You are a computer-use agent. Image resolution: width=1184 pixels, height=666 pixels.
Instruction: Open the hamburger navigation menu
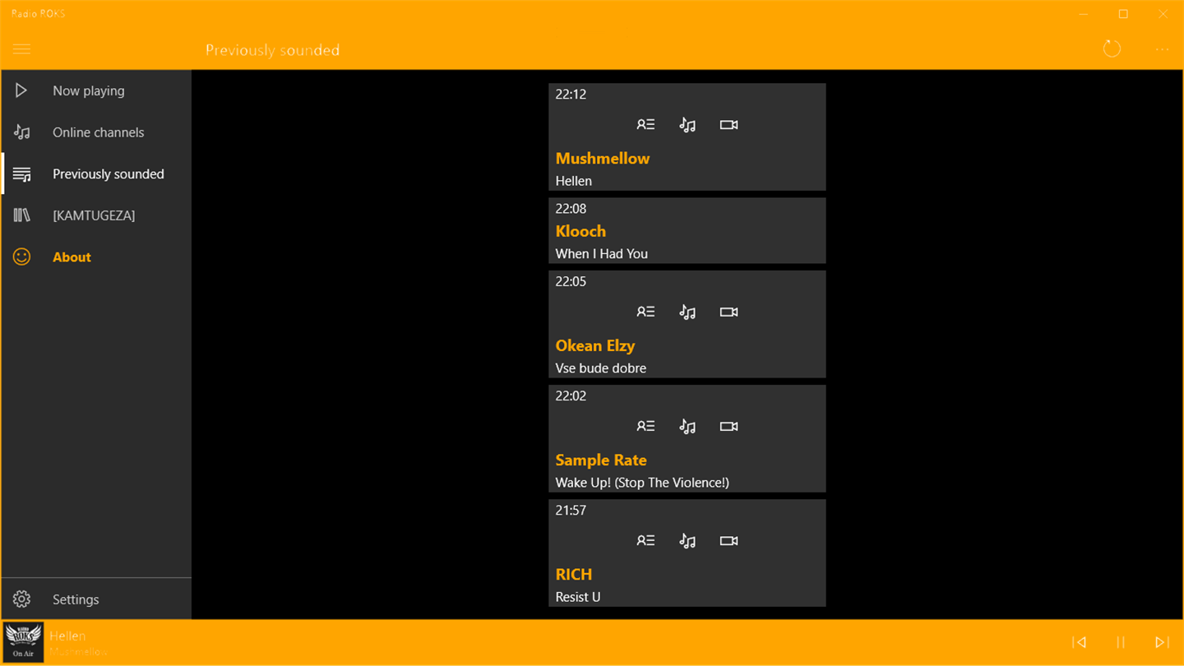tap(21, 49)
